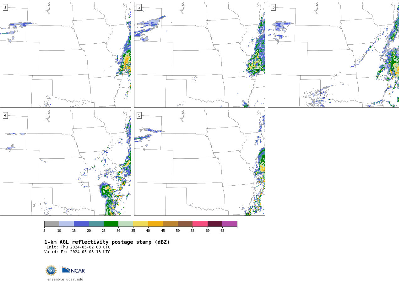Click the 'Valid: Fri 2024-05-03 13 UTC' line
The width and height of the screenshot is (402, 283).
pyautogui.click(x=77, y=252)
